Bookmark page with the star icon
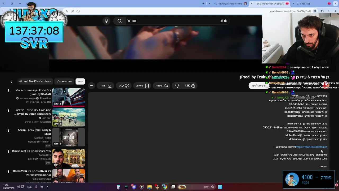339x191 pixels. pyautogui.click(x=67, y=11)
